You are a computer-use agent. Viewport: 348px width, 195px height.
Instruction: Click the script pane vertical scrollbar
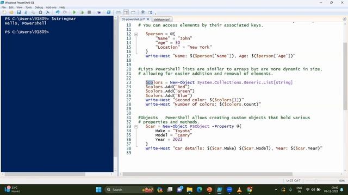[x=345, y=76]
